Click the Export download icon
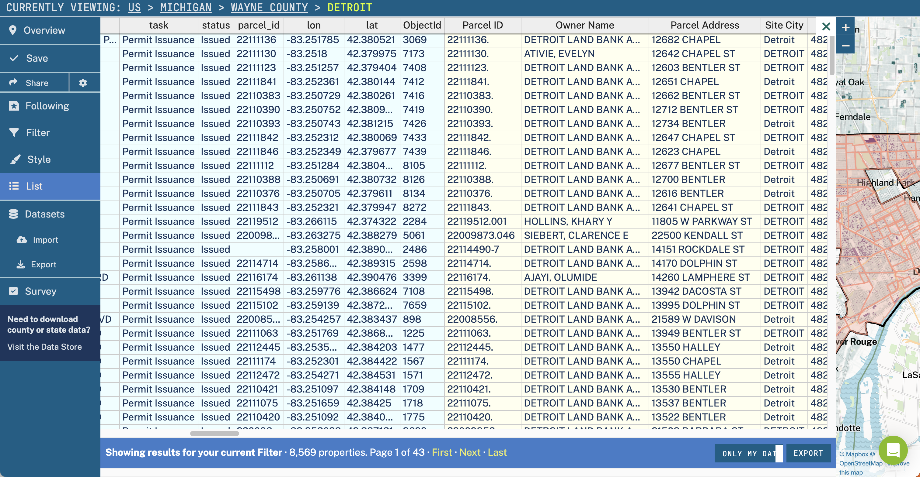Screen dimensions: 920x477 pos(21,264)
